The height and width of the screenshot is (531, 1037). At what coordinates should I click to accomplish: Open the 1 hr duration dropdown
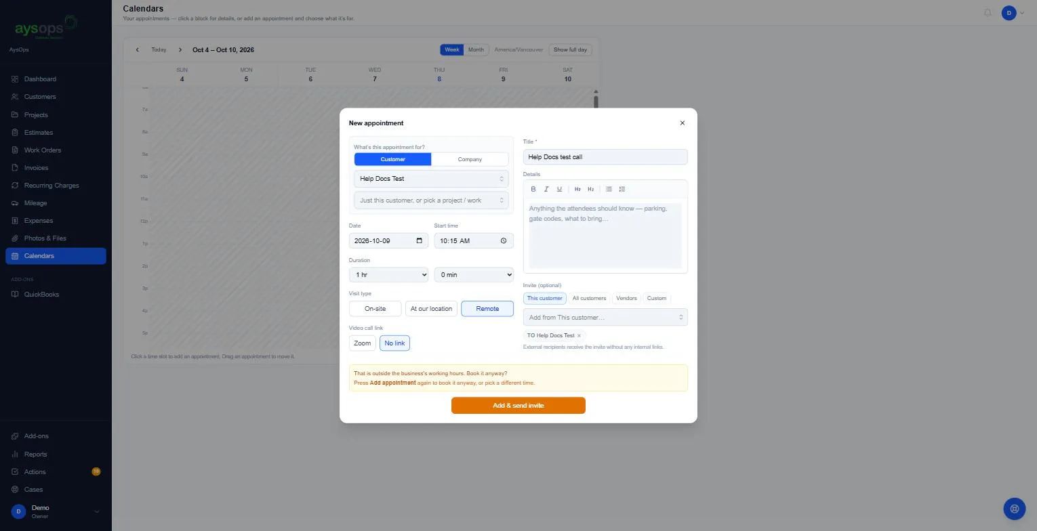388,274
